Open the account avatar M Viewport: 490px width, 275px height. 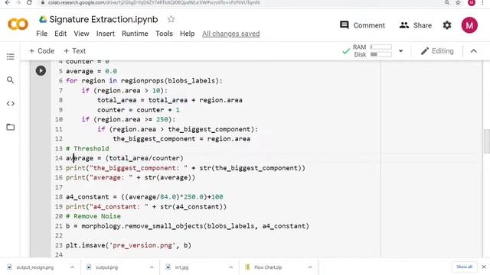tap(469, 25)
